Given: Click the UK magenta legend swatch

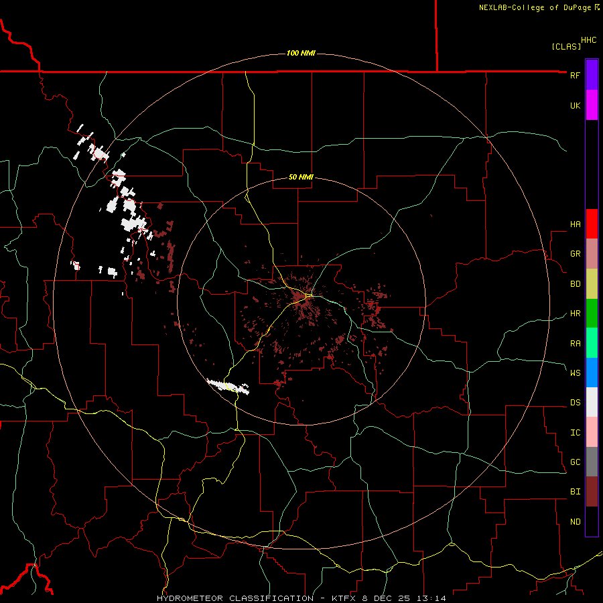Looking at the screenshot, I should (x=592, y=105).
